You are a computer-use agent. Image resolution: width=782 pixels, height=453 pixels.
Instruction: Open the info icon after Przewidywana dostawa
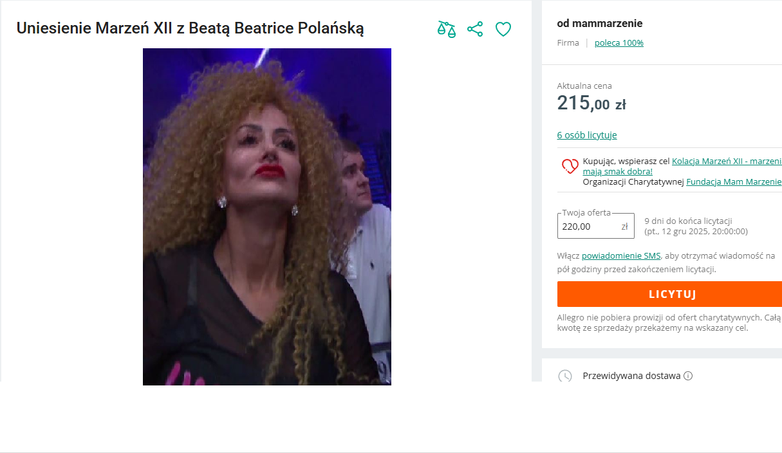pos(688,376)
